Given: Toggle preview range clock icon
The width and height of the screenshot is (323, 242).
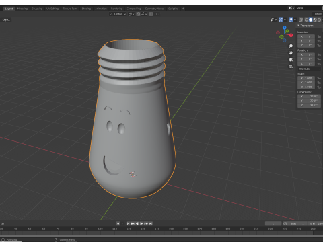Looking at the screenshot, I should pyautogui.click(x=285, y=223).
